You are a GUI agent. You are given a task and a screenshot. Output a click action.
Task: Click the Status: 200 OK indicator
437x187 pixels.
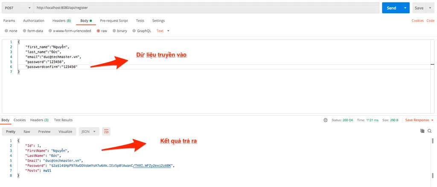point(342,120)
